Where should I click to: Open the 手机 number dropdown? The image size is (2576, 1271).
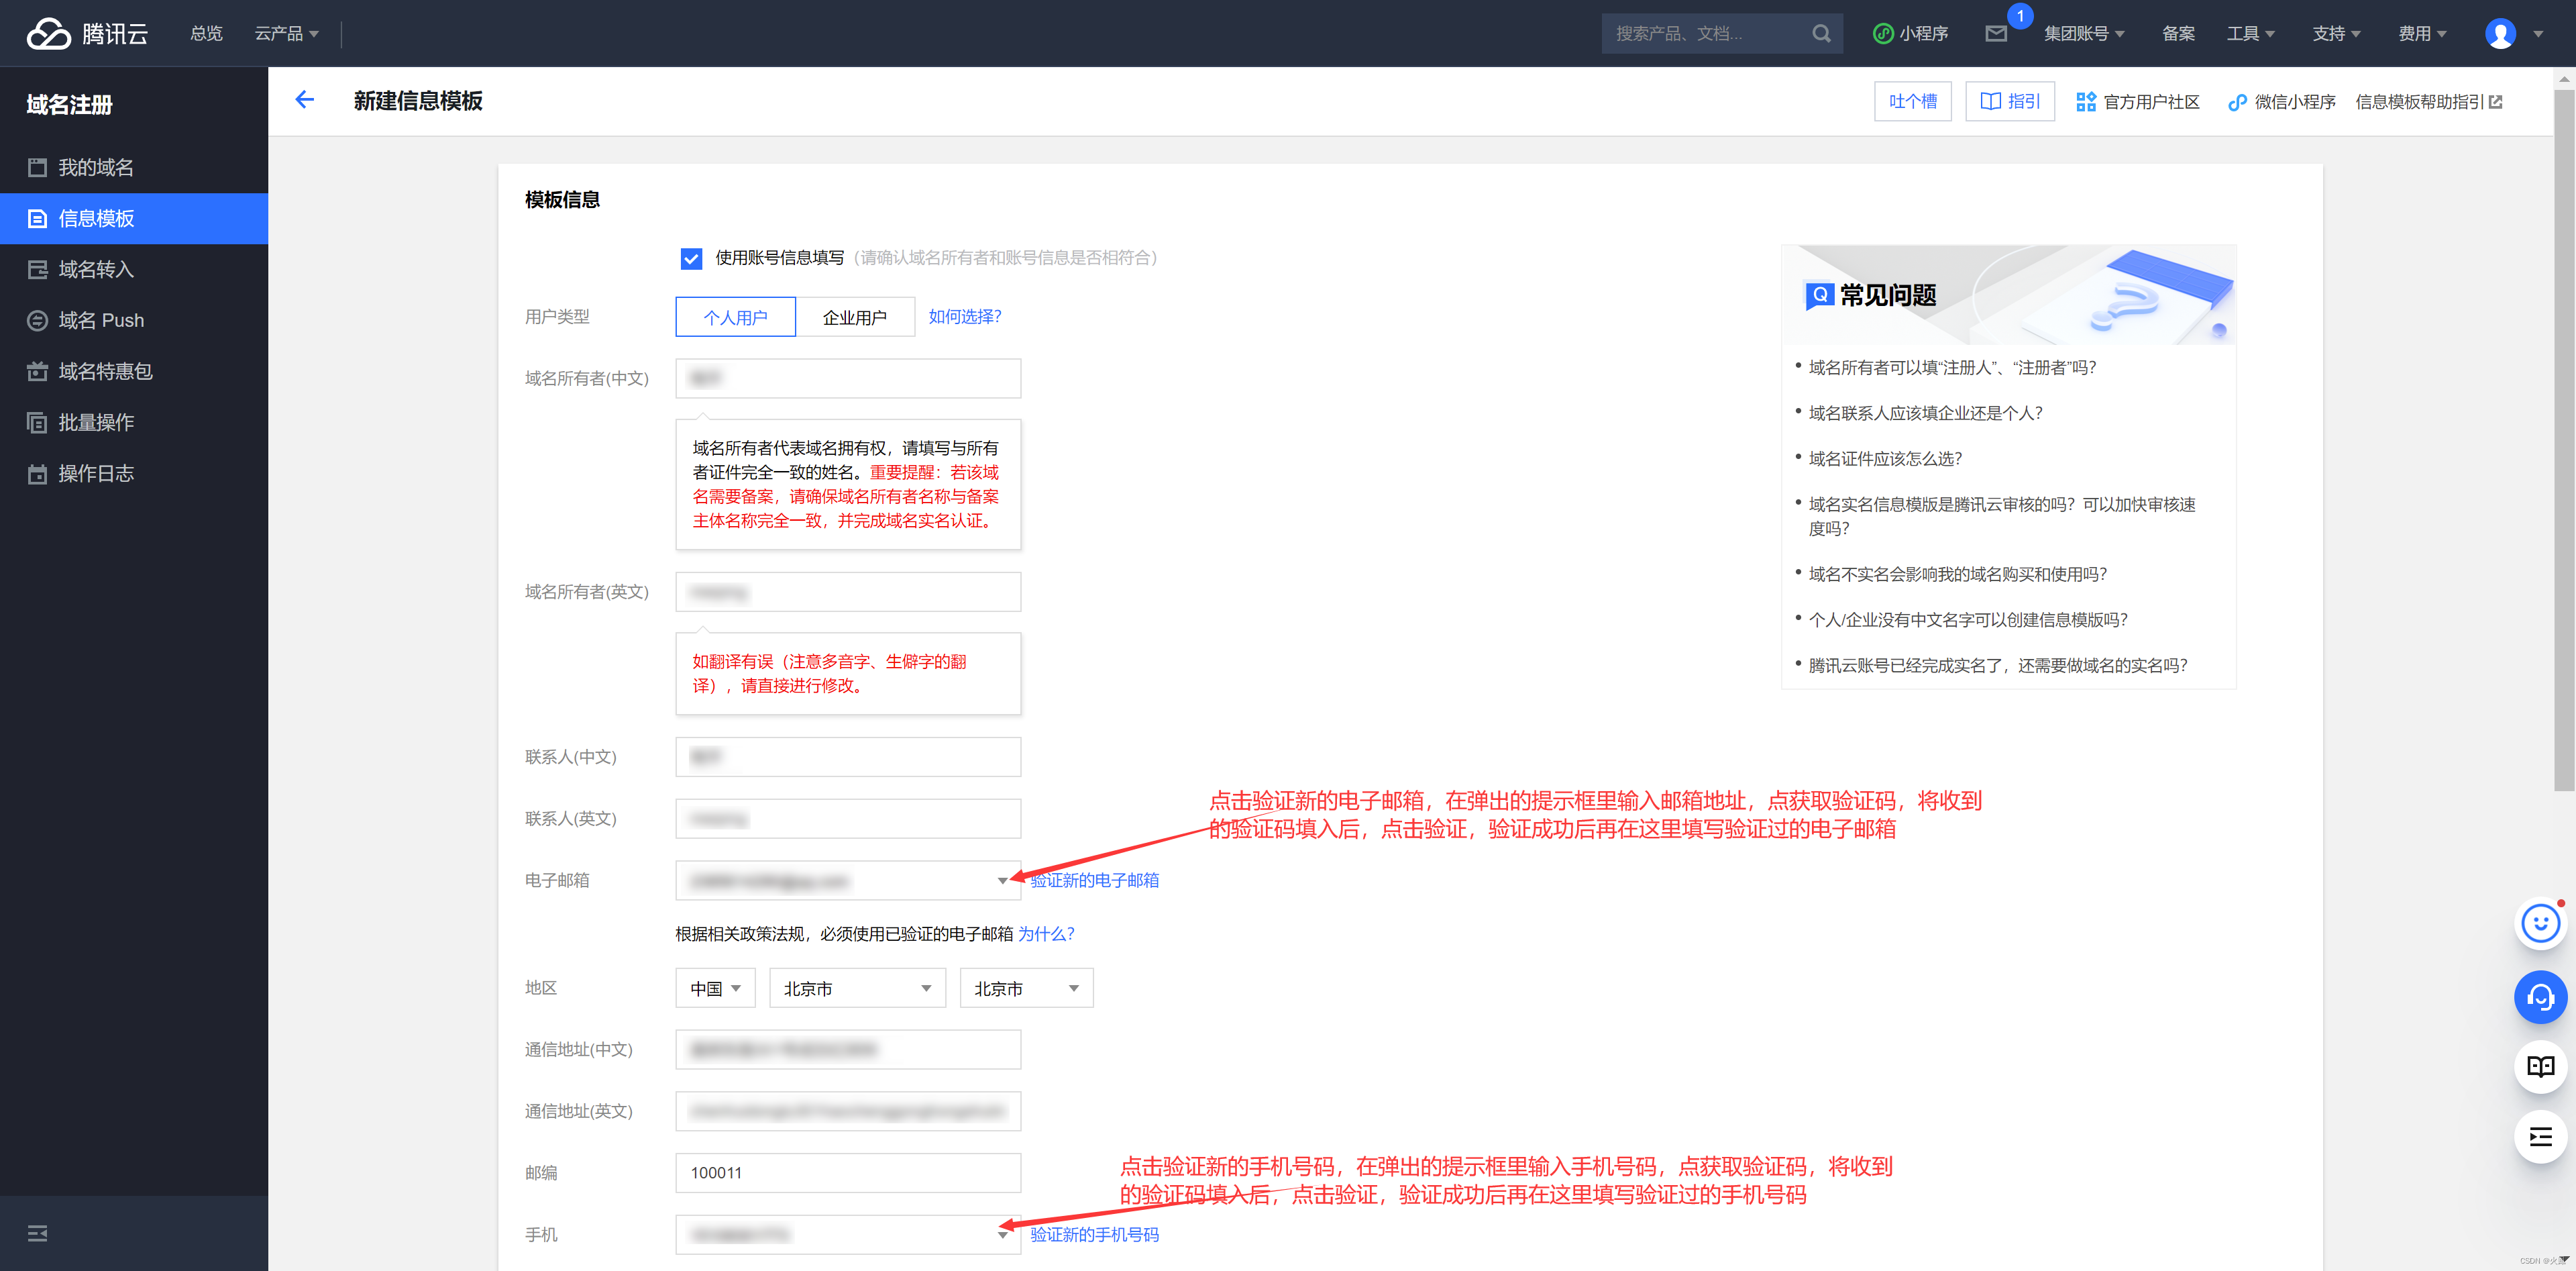848,1234
